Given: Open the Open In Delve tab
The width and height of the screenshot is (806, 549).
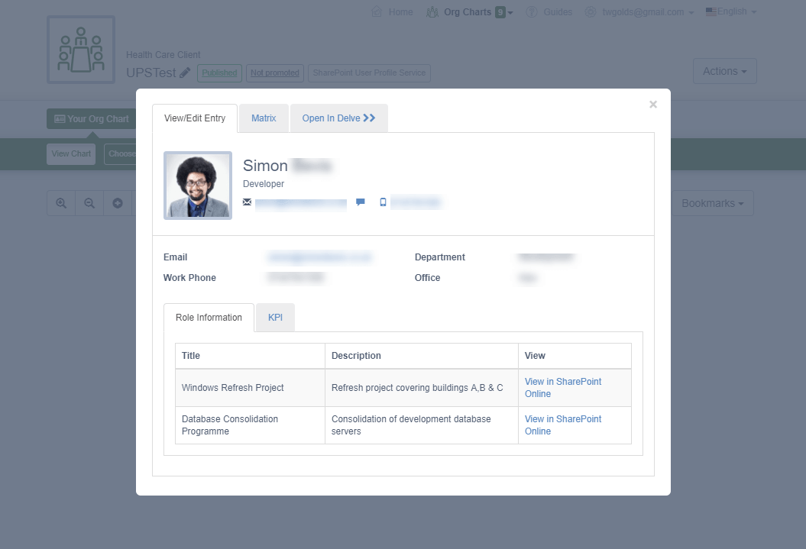Looking at the screenshot, I should [x=338, y=118].
